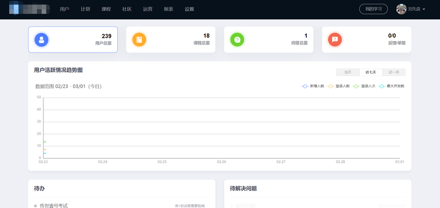Viewport: 440px width, 208px height.
Task: Click the 问答总量 label
Action: [x=299, y=43]
